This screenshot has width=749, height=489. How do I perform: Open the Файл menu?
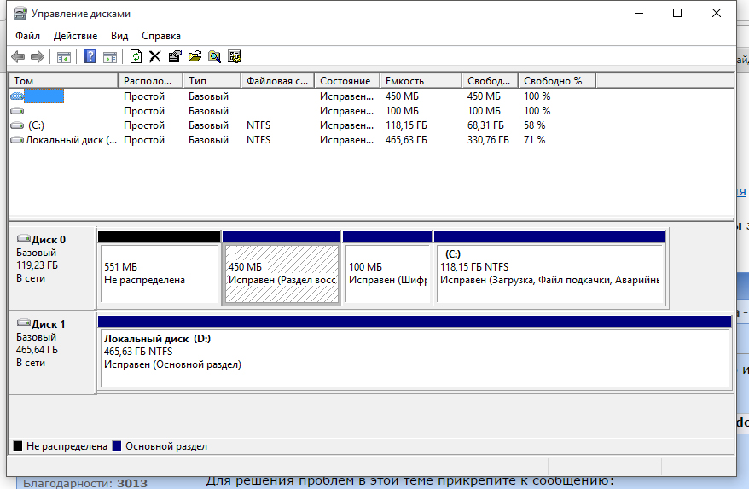point(27,36)
